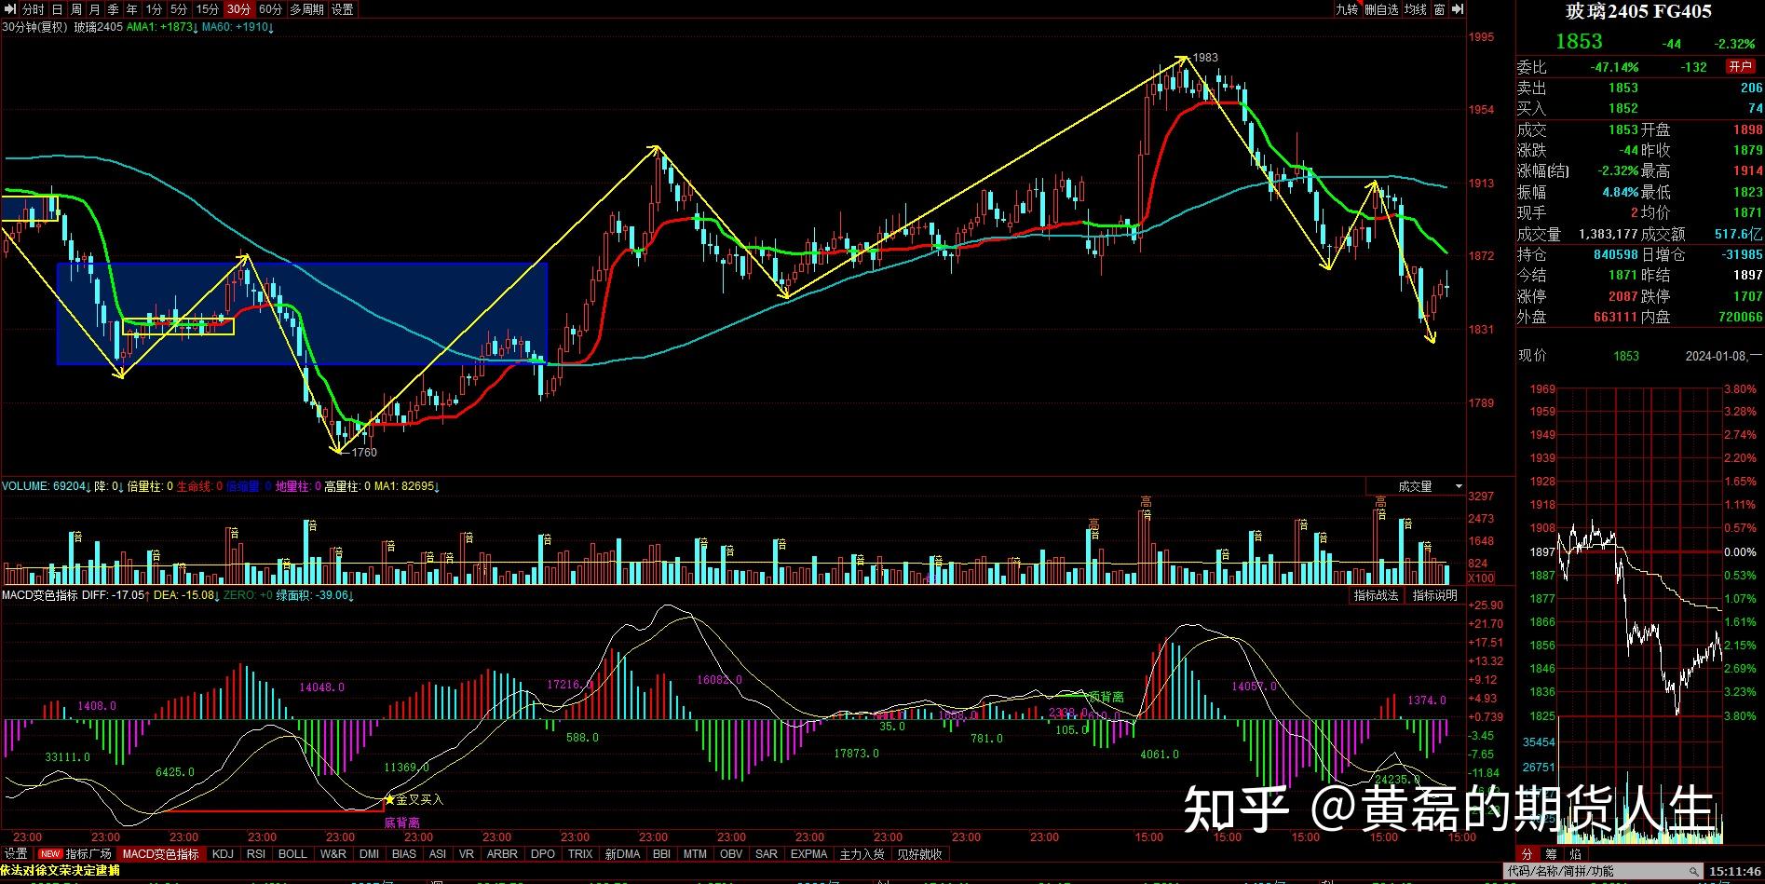This screenshot has height=884, width=1765.
Task: Open the 多周期 multi-period view
Action: (306, 9)
